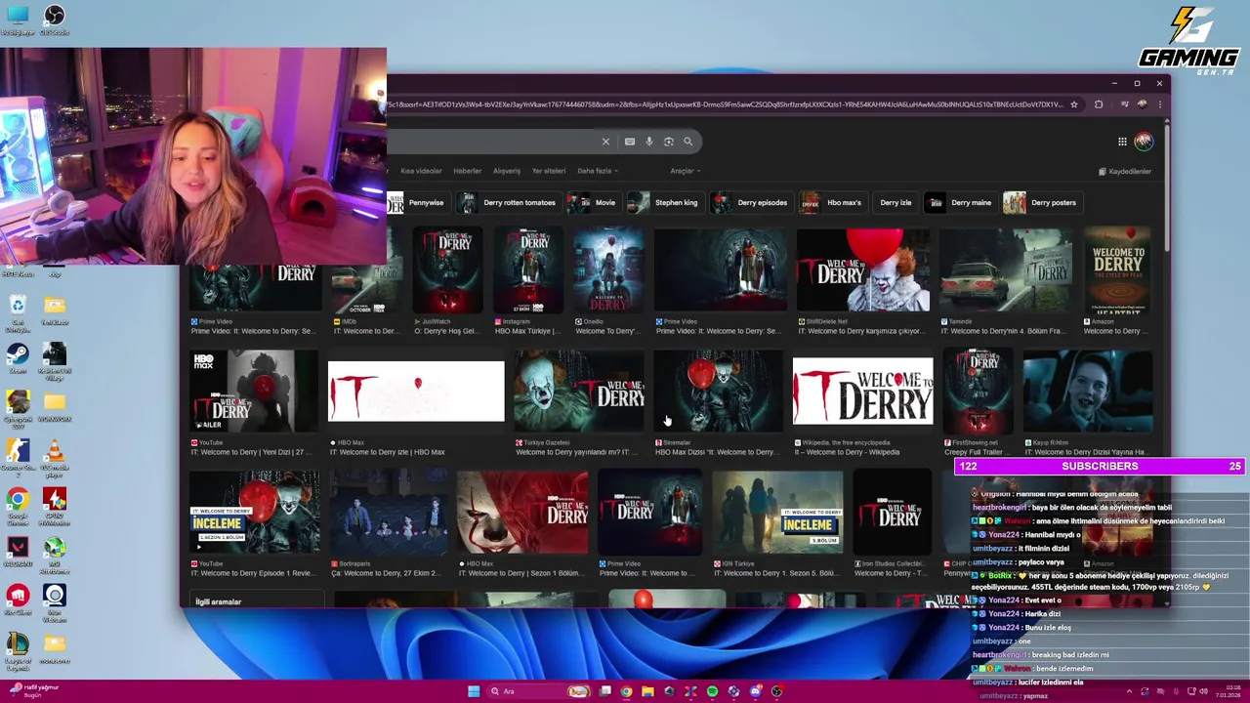Switch to Haberler tab
The height and width of the screenshot is (703, 1250).
(x=467, y=171)
